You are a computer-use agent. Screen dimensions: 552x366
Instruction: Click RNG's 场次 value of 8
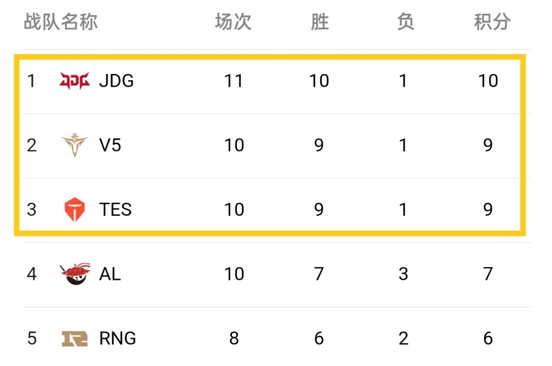coord(234,338)
